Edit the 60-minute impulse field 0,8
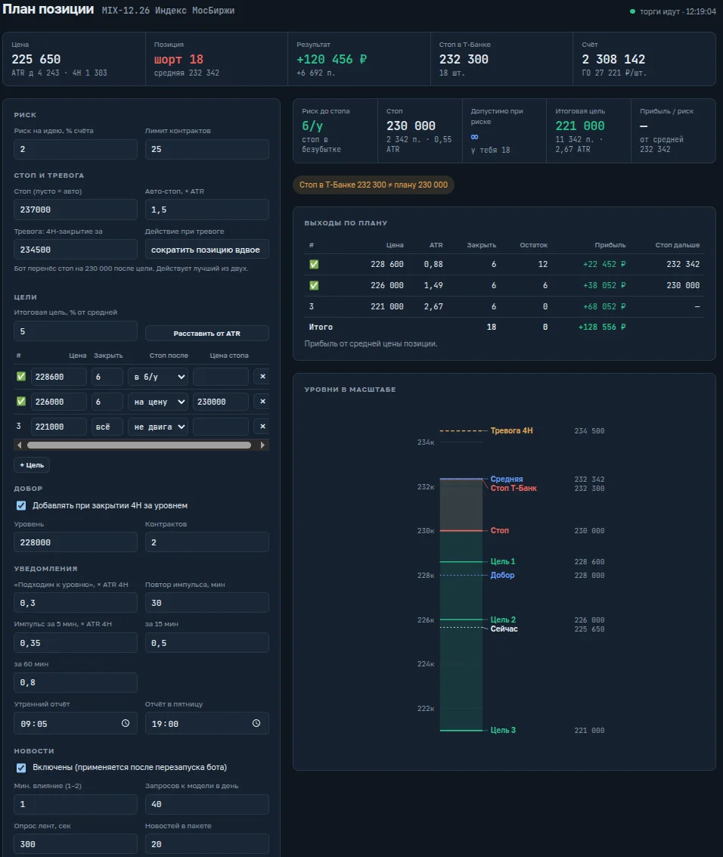 (76, 682)
